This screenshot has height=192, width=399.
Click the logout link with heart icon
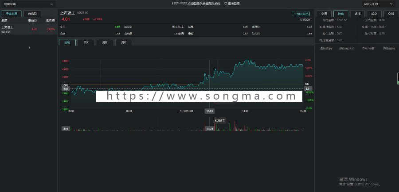(x=232, y=4)
